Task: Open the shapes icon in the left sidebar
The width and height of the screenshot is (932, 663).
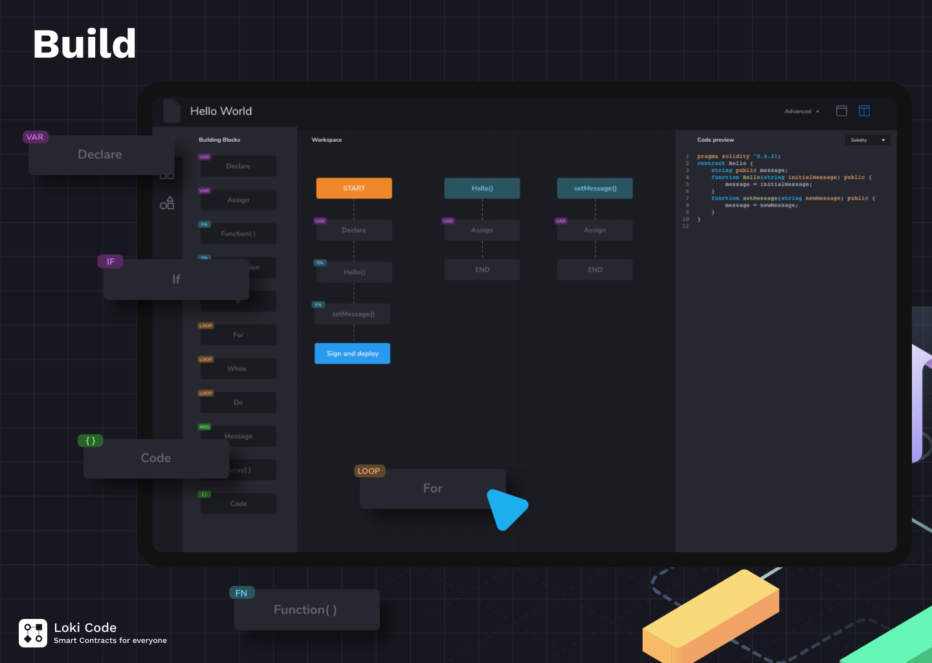Action: (x=167, y=203)
